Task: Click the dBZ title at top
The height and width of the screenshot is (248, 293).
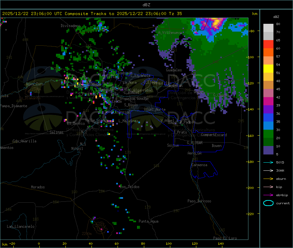Action: [146, 5]
